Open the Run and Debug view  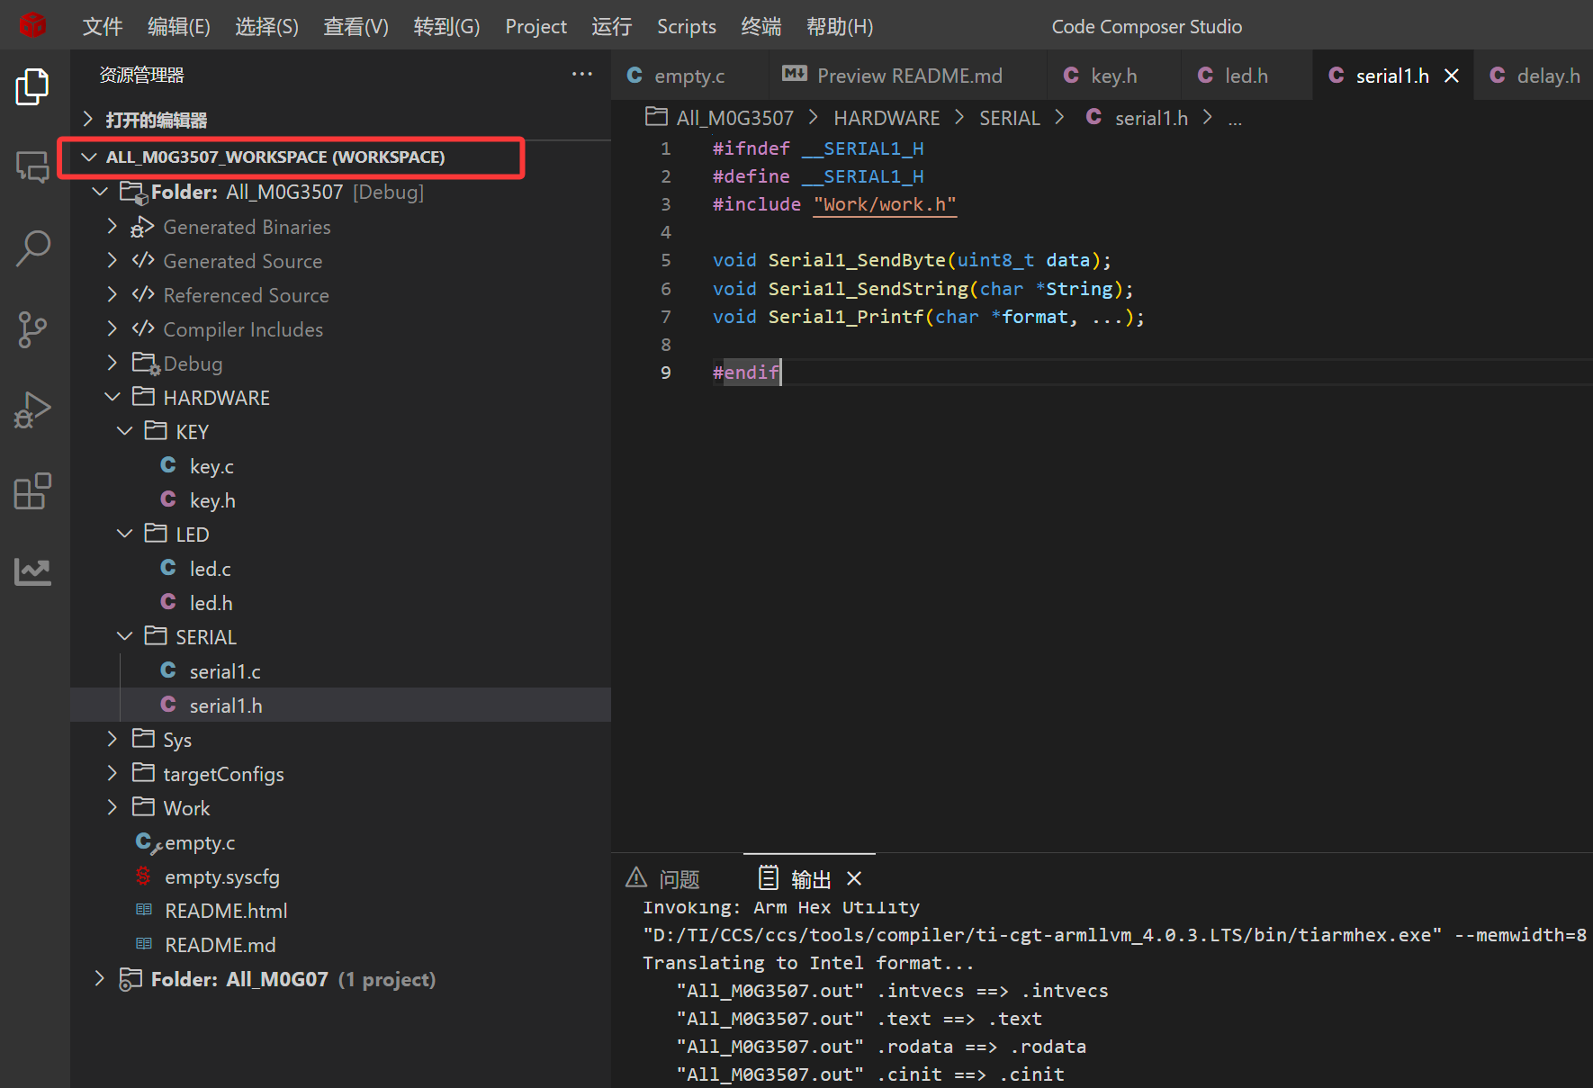tap(33, 410)
